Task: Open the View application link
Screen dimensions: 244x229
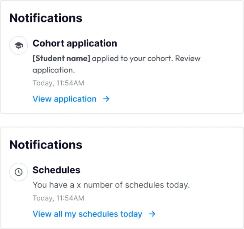Action: coord(65,99)
